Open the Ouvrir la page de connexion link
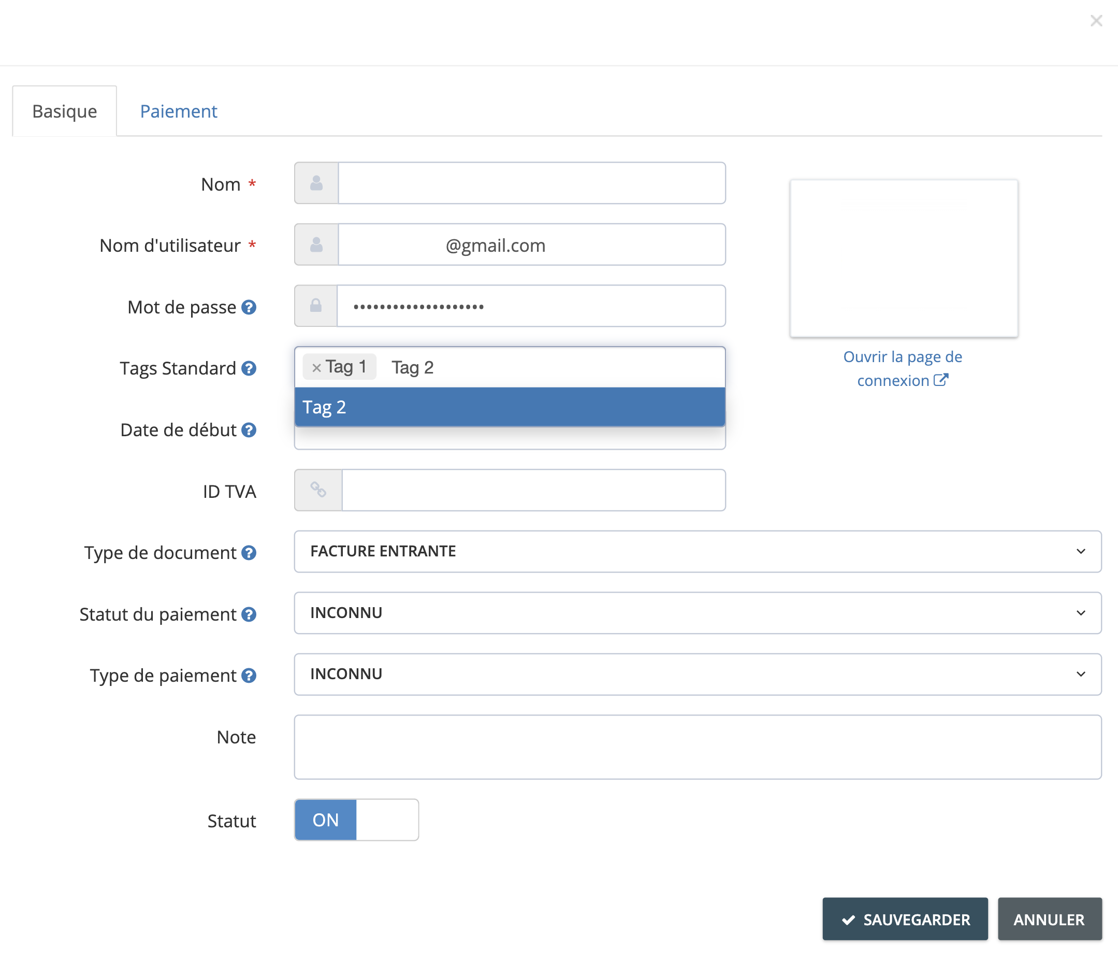1118x961 pixels. click(903, 369)
